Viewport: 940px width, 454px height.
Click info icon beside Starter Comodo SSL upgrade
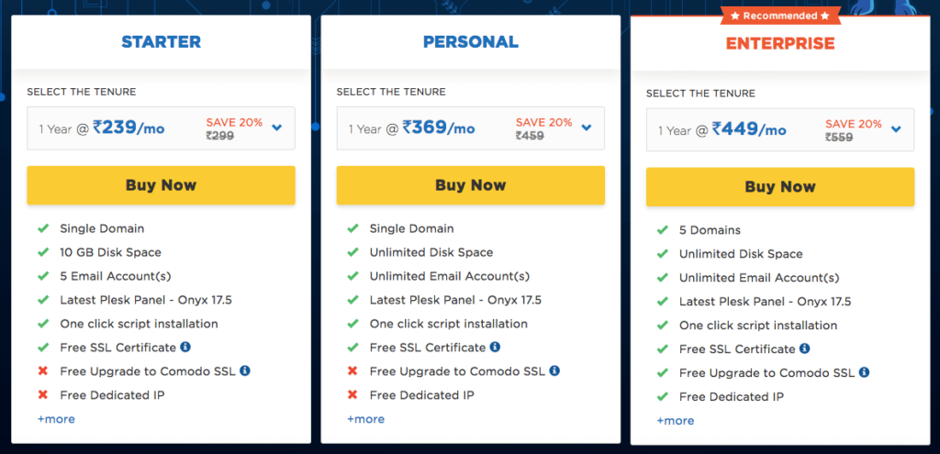[x=244, y=371]
